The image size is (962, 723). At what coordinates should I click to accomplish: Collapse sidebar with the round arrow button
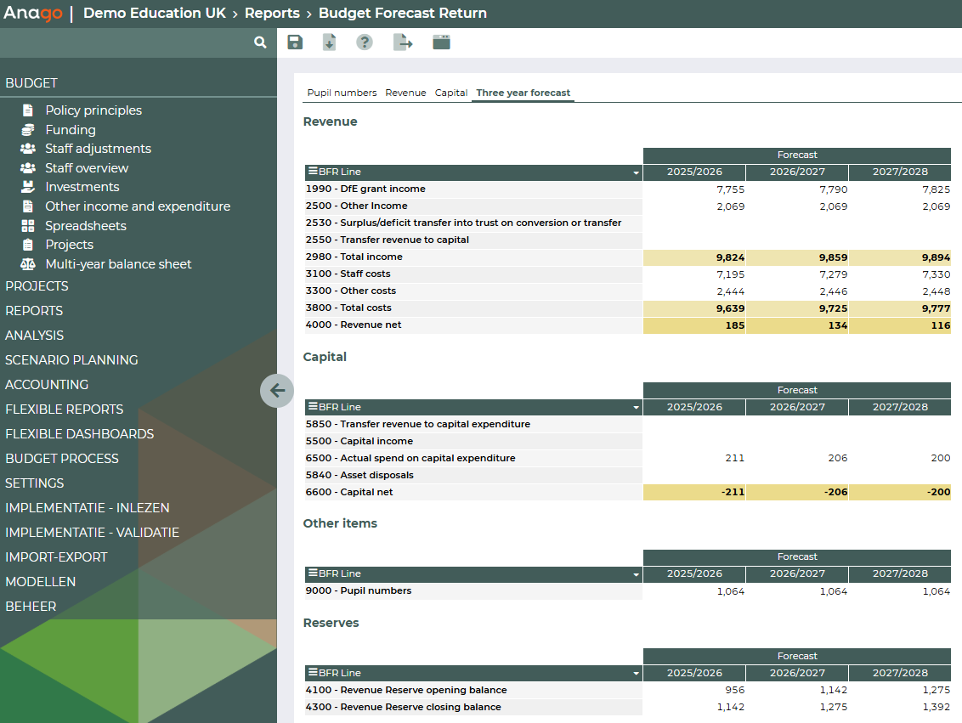[x=277, y=391]
